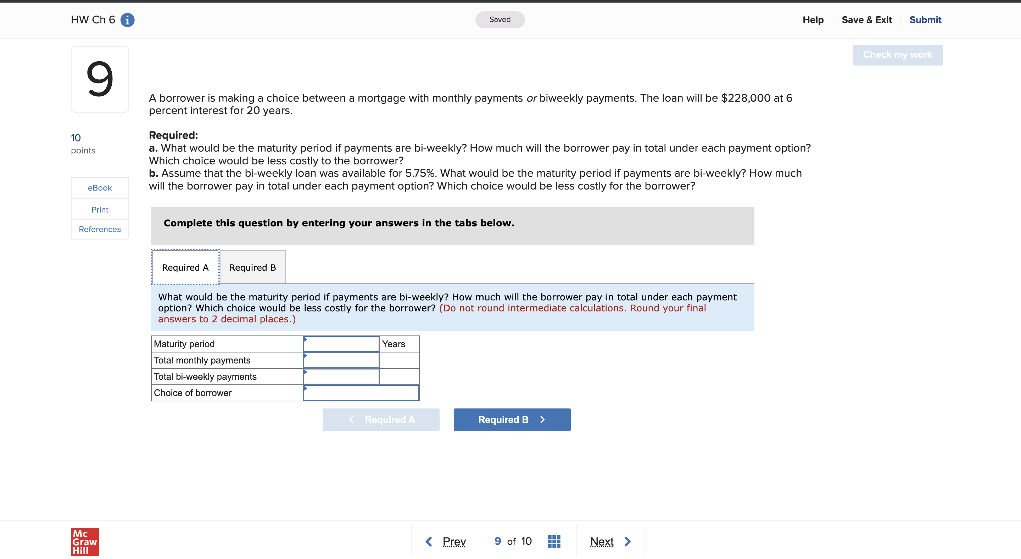Open Help

[x=813, y=20]
